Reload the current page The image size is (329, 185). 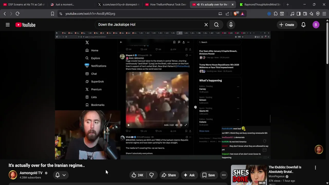click(x=17, y=14)
